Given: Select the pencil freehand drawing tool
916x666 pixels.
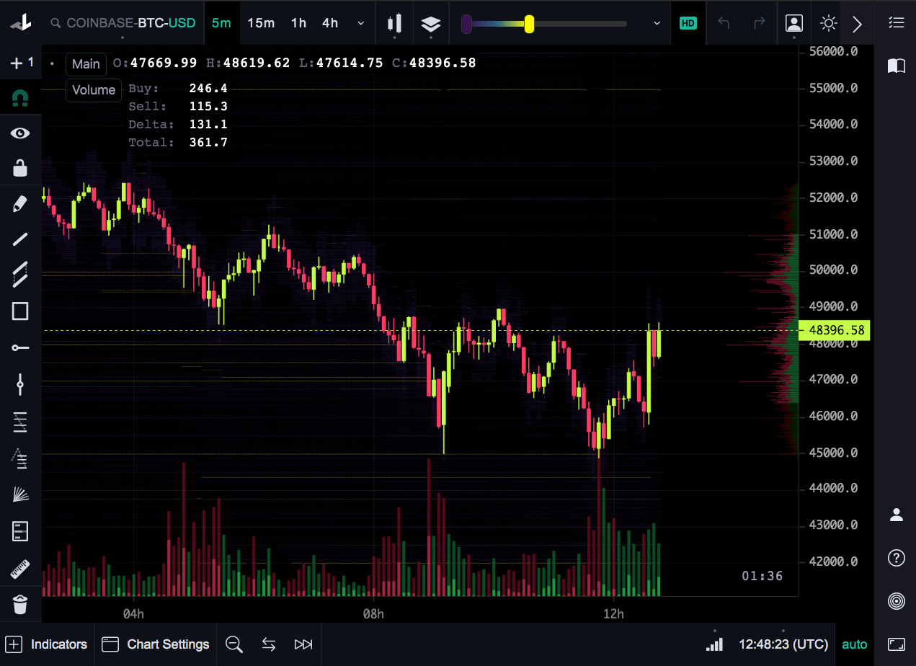Looking at the screenshot, I should click(x=20, y=204).
